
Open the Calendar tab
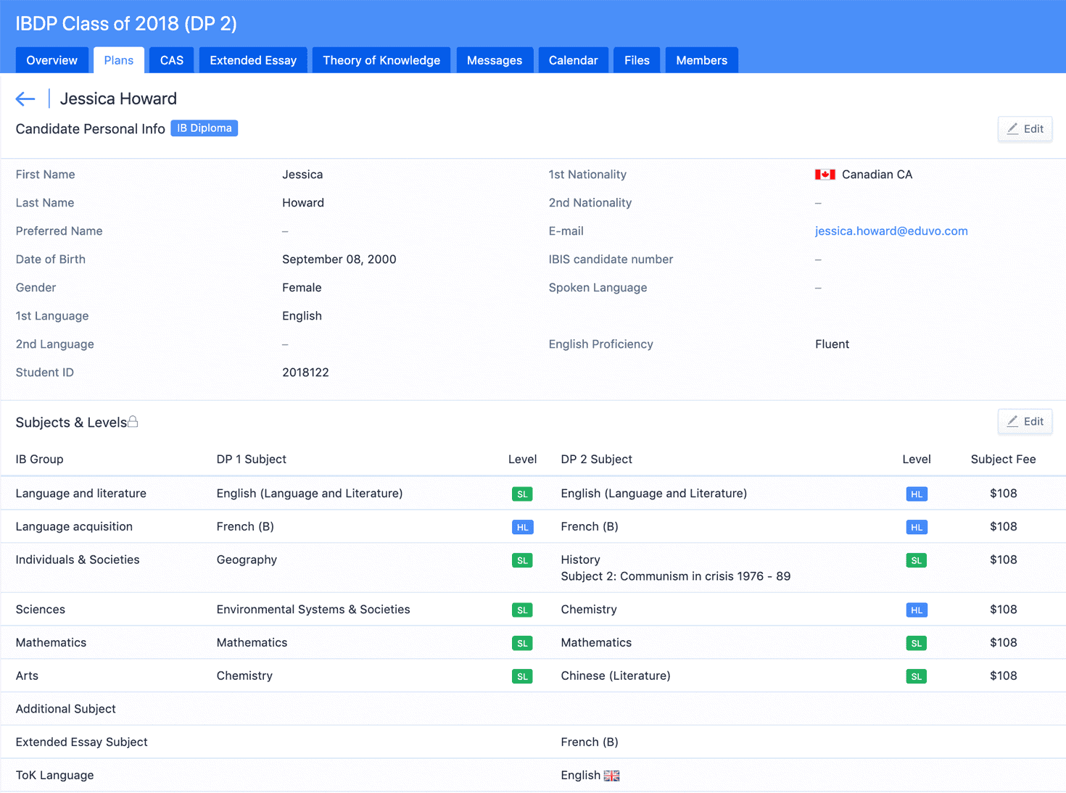click(x=573, y=60)
